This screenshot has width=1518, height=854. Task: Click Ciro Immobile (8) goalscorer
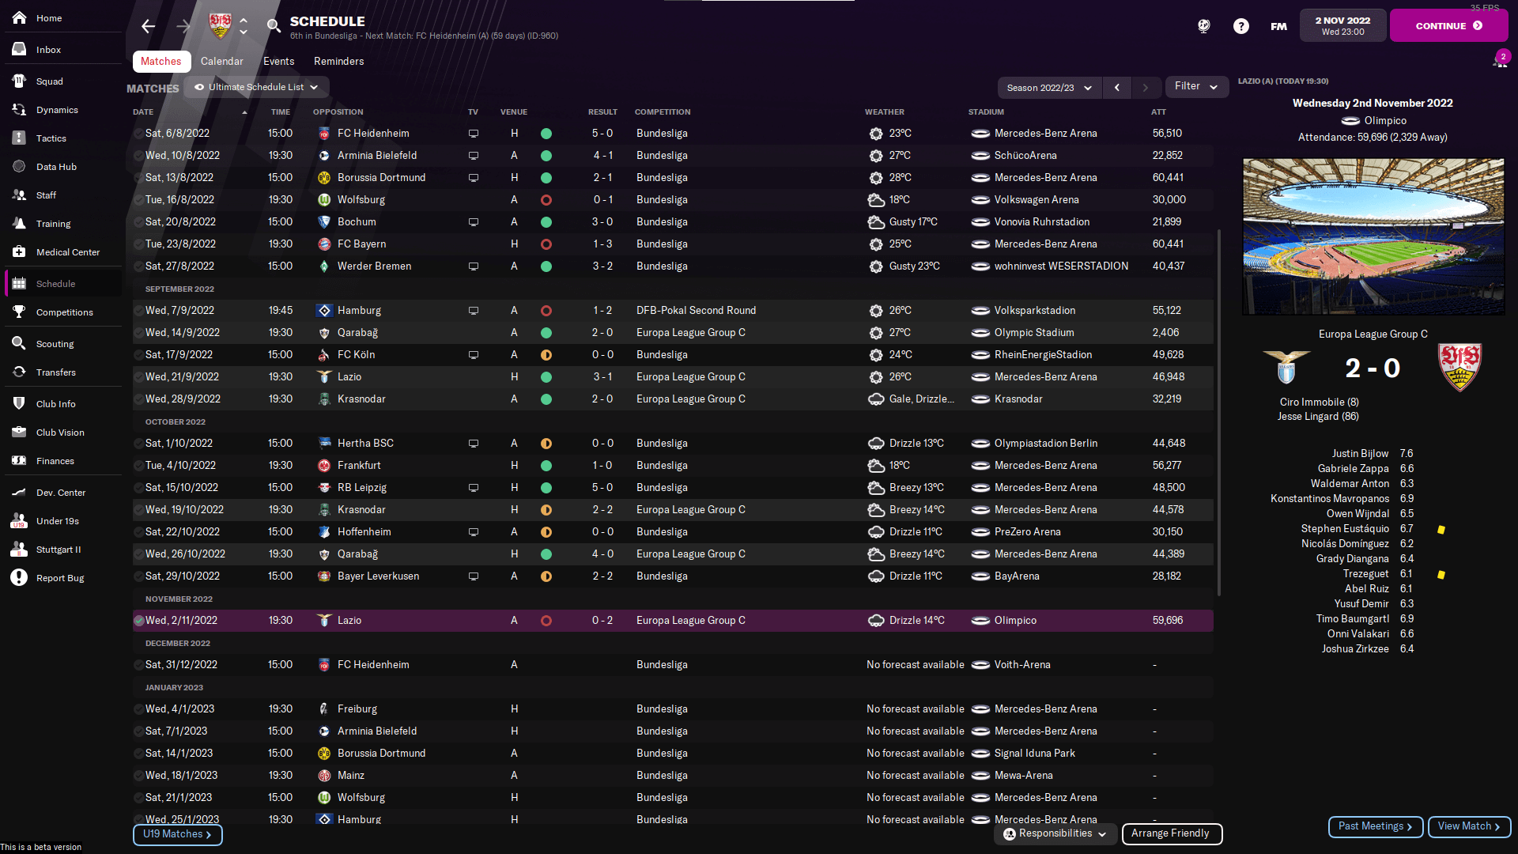tap(1319, 402)
